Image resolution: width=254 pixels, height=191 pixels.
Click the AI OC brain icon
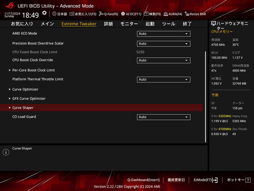[x=123, y=14]
